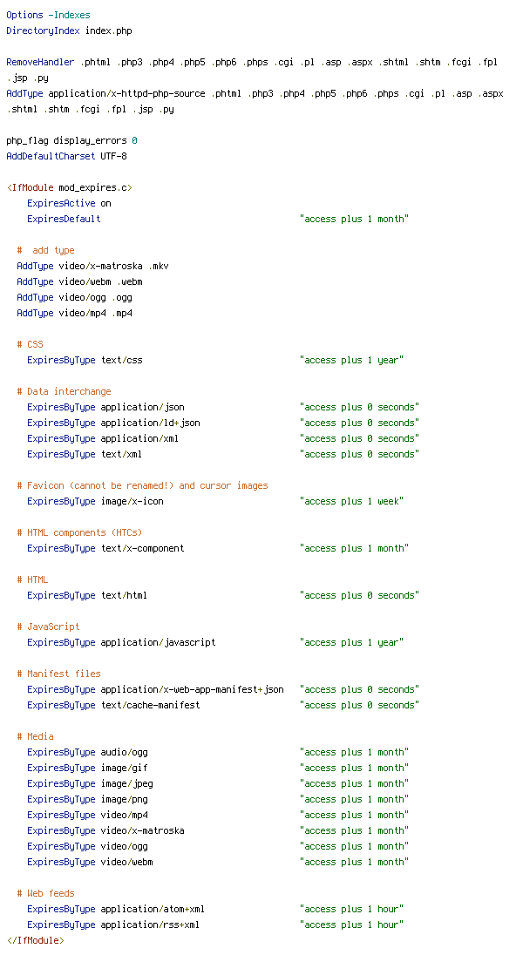Click 'access plus 1 hour' for atom+xml
Viewport: 523px width, 955px height.
click(351, 910)
